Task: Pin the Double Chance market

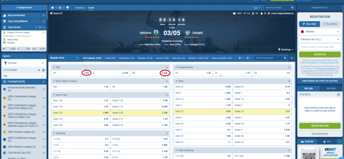Action: (176, 67)
